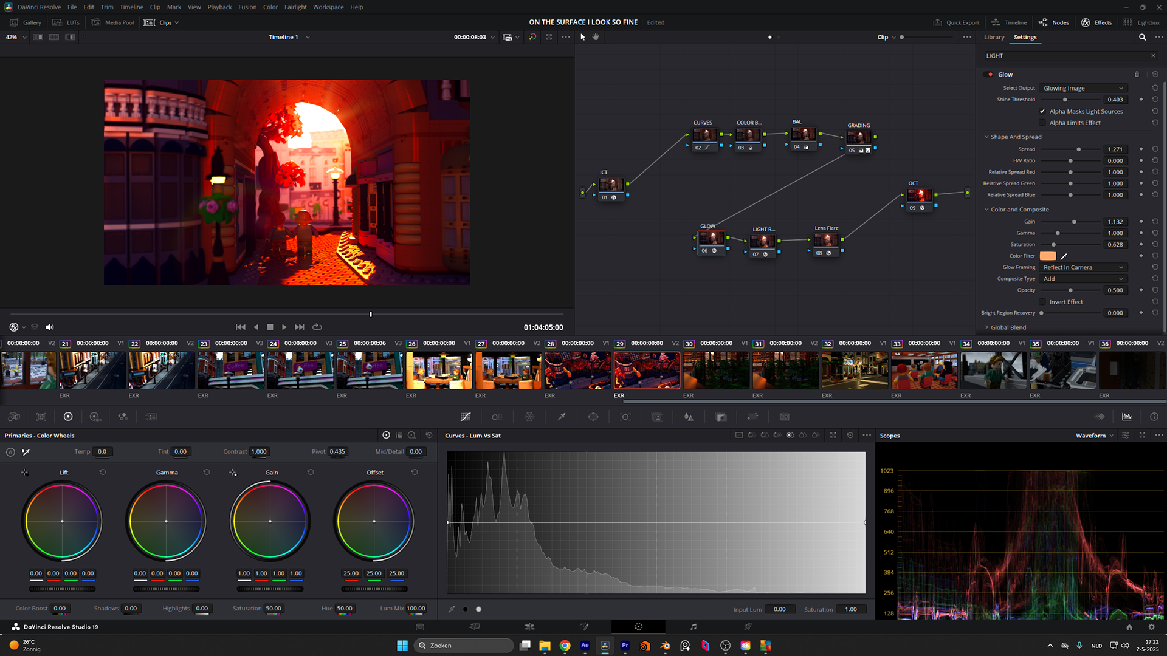Viewport: 1167px width, 656px height.
Task: Open the Scopes palette icon
Action: tap(1126, 417)
